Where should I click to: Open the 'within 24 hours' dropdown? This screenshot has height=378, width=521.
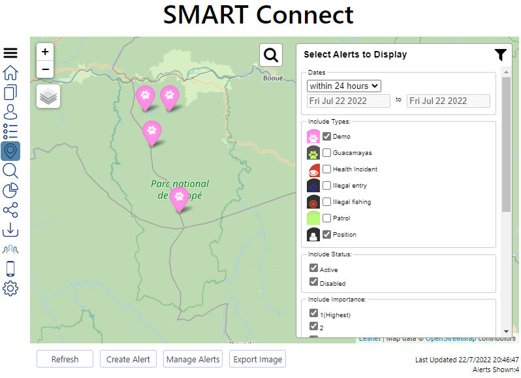tap(344, 86)
